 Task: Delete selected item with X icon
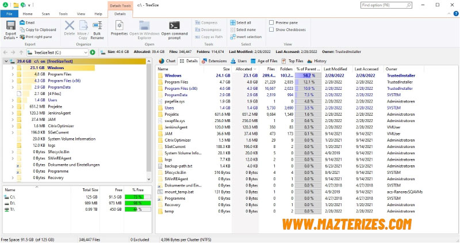(x=70, y=28)
